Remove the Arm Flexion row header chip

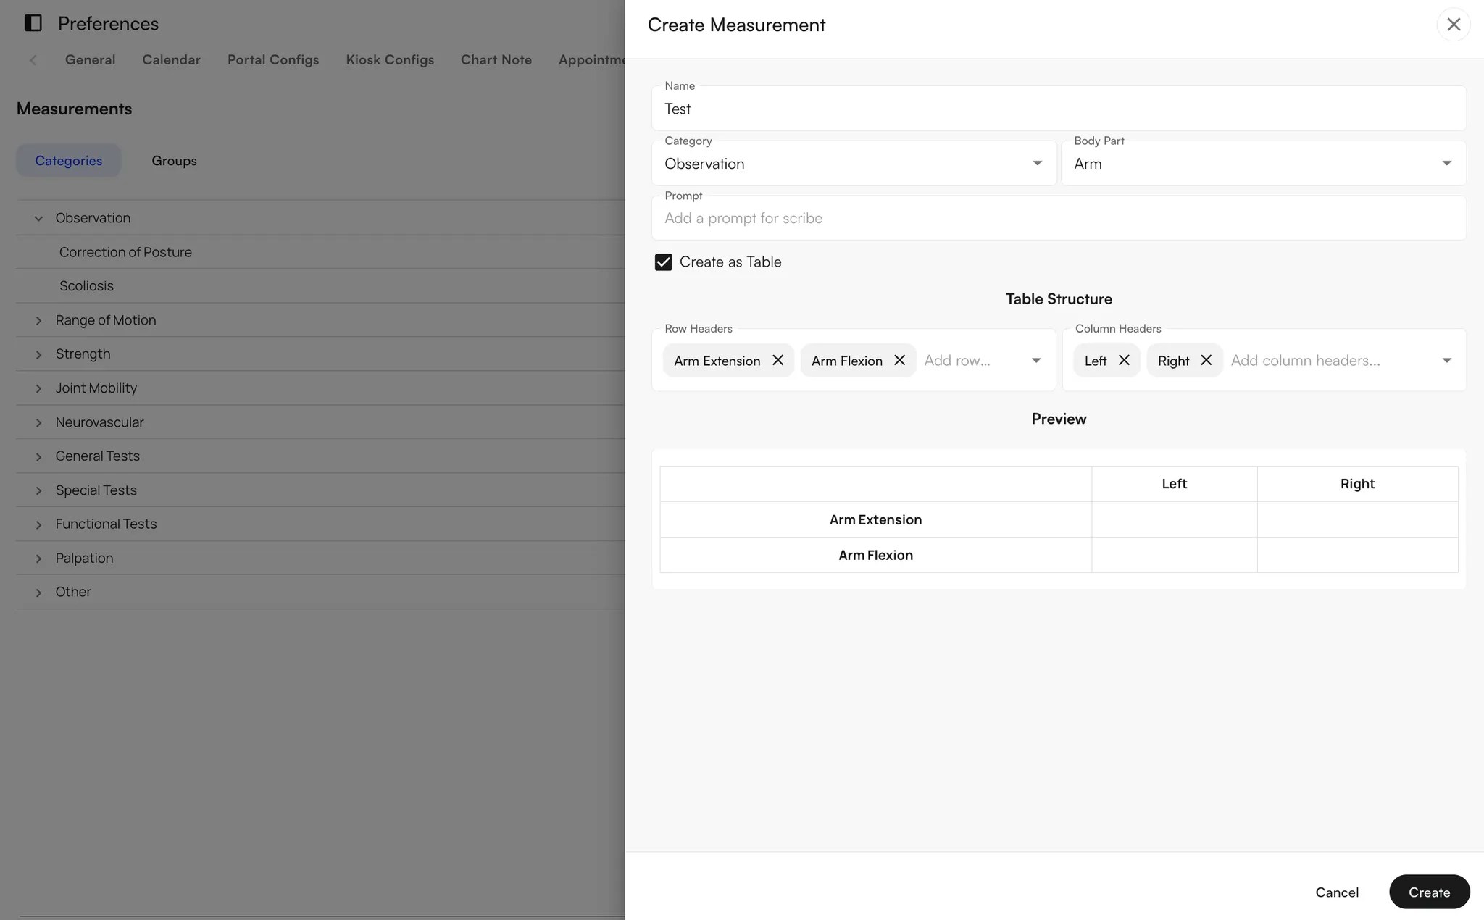899,360
